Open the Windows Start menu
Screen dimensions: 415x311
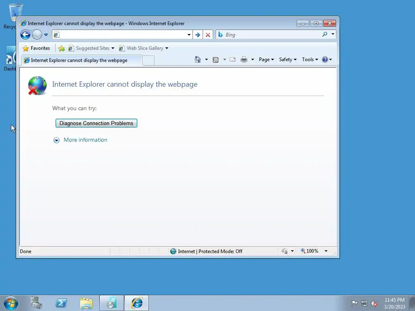click(x=11, y=303)
